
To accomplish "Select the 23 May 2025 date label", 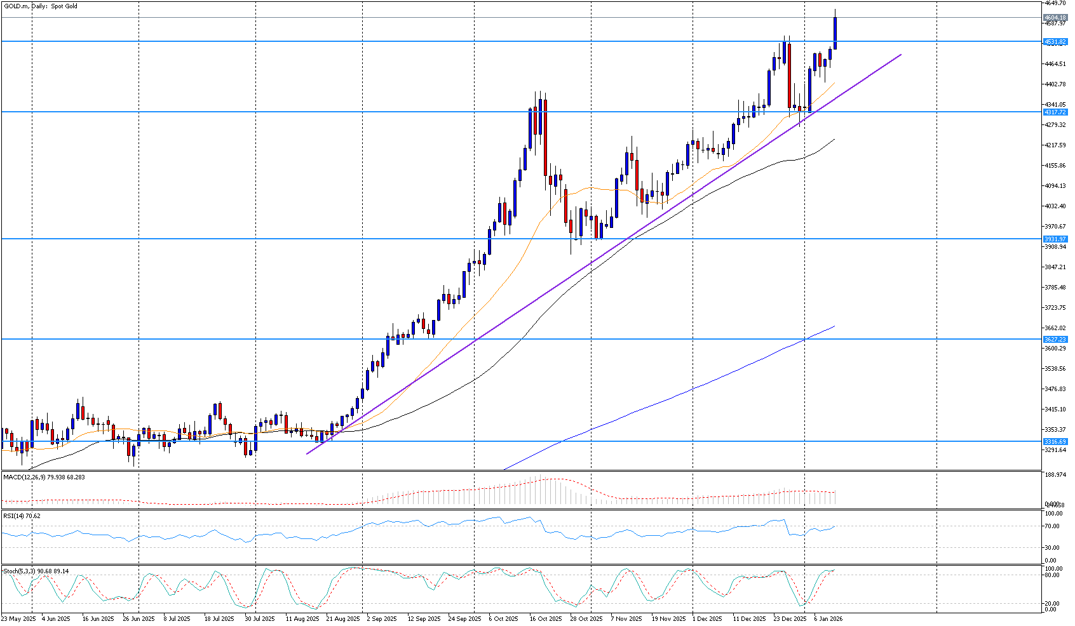I will (18, 619).
